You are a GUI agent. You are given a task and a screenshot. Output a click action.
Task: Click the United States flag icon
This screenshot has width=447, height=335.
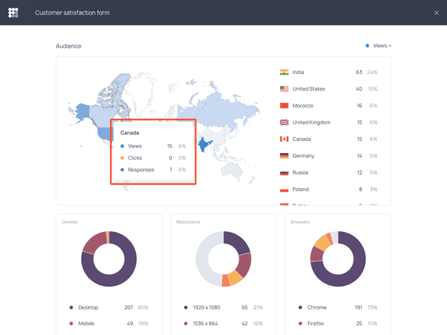(284, 89)
